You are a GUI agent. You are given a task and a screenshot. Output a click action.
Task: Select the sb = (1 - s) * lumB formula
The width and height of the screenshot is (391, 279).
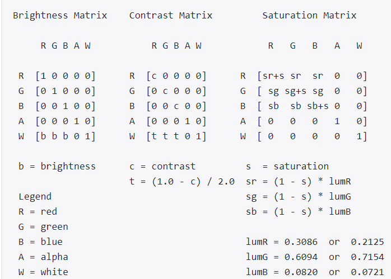click(292, 211)
